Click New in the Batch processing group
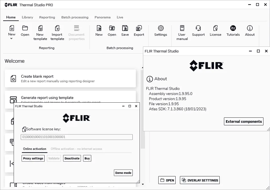The height and width of the screenshot is (190, 270). (x=99, y=31)
